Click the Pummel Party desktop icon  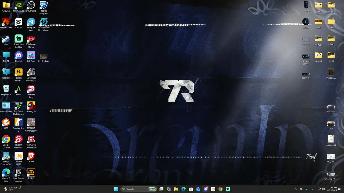[31, 92]
